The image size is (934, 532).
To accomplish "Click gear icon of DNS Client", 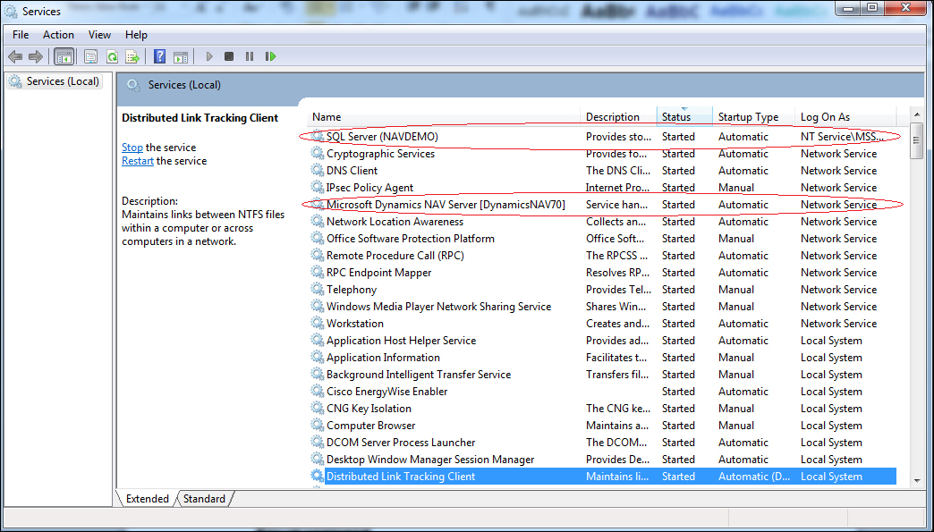I will pos(318,170).
